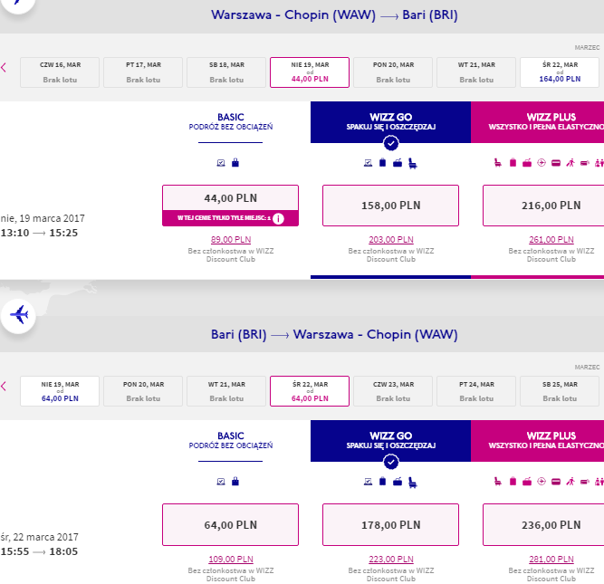604x584 pixels.
Task: Click outbound WIZZ PLUS seat icon
Action: pos(498,163)
